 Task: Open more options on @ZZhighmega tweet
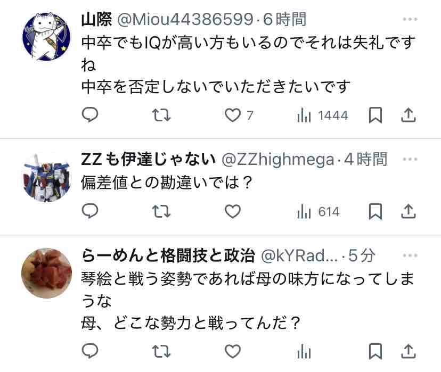pyautogui.click(x=410, y=159)
